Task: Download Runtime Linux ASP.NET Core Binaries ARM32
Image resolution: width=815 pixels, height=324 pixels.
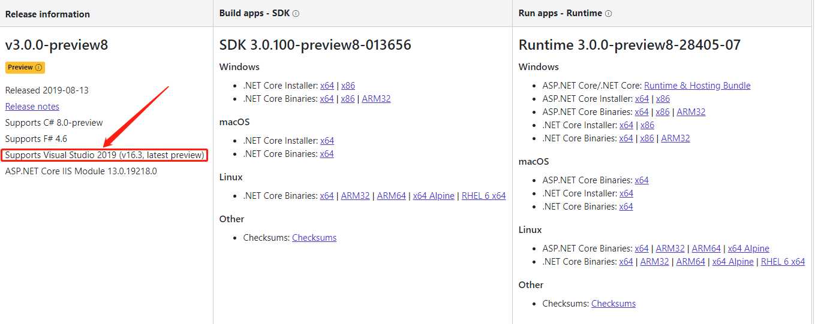Action: 670,249
